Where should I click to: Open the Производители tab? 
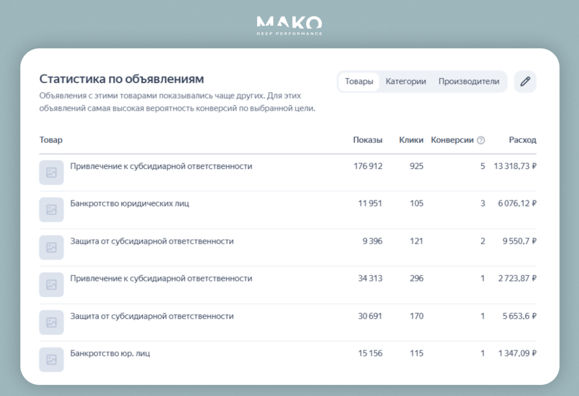point(469,82)
